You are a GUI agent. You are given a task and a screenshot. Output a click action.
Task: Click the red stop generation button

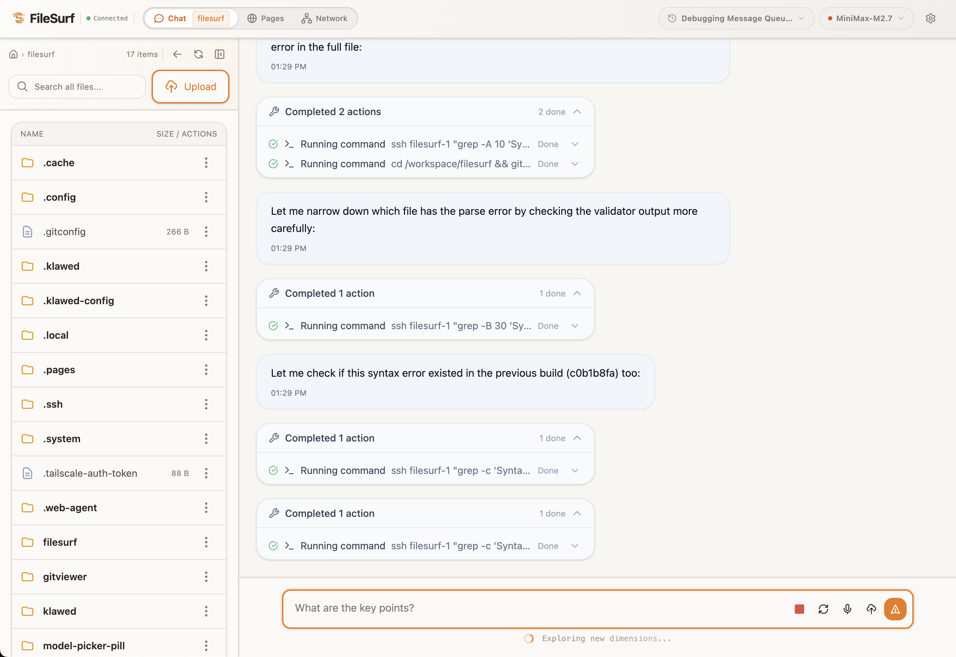click(x=799, y=609)
